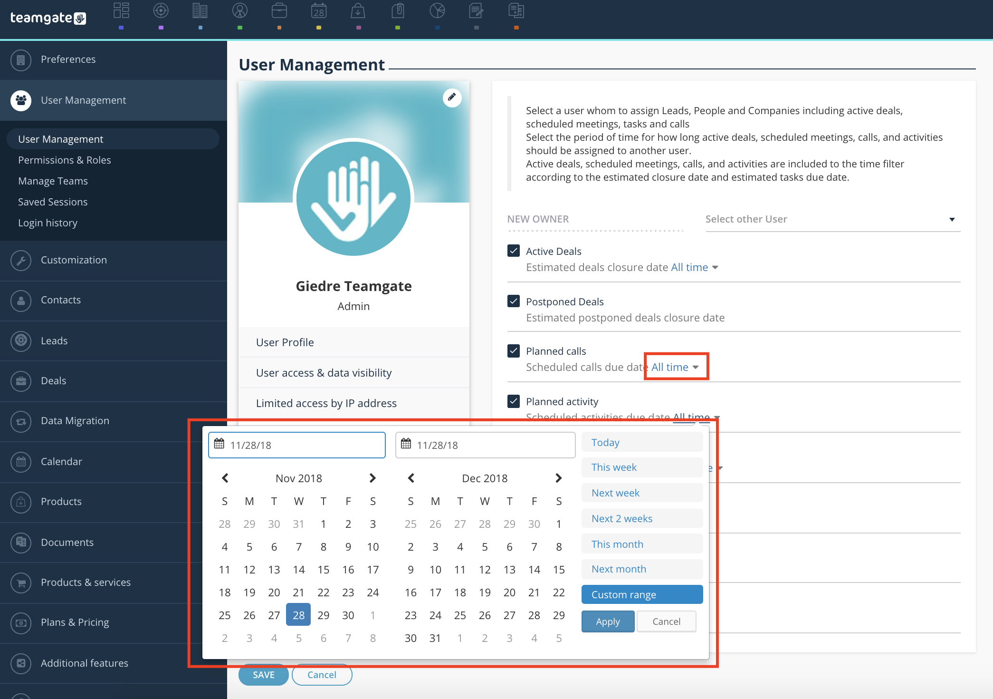Click the Customization wrench icon

click(x=21, y=260)
